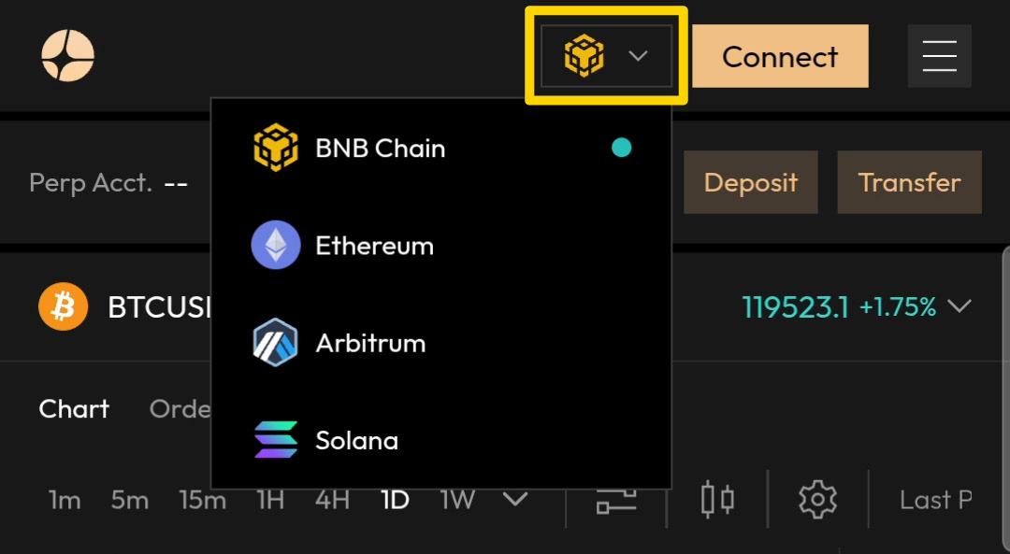Select the candlestick chart type icon
Screen dimensions: 1010x554
pos(717,500)
